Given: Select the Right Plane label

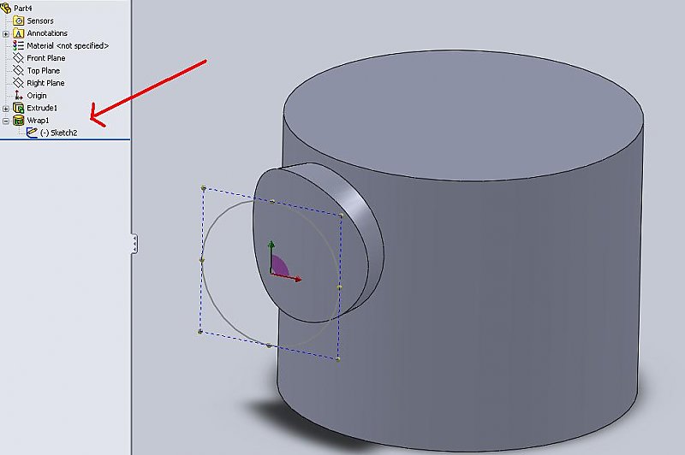Looking at the screenshot, I should [x=45, y=83].
